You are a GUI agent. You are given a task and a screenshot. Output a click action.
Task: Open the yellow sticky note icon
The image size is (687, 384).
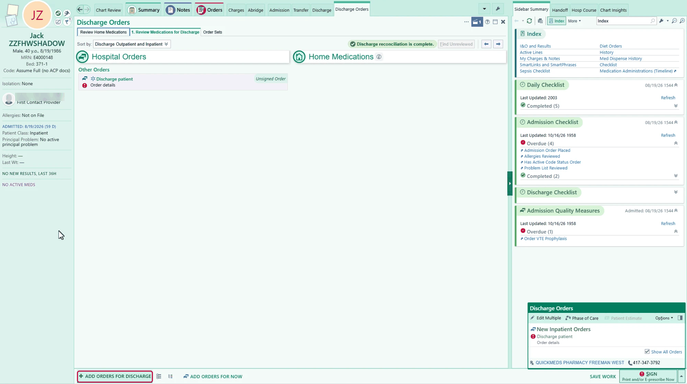tap(13, 10)
